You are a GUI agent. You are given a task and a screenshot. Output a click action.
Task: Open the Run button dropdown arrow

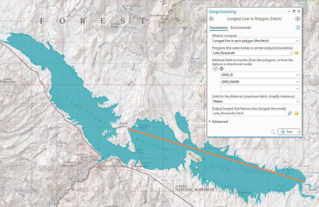[298, 132]
